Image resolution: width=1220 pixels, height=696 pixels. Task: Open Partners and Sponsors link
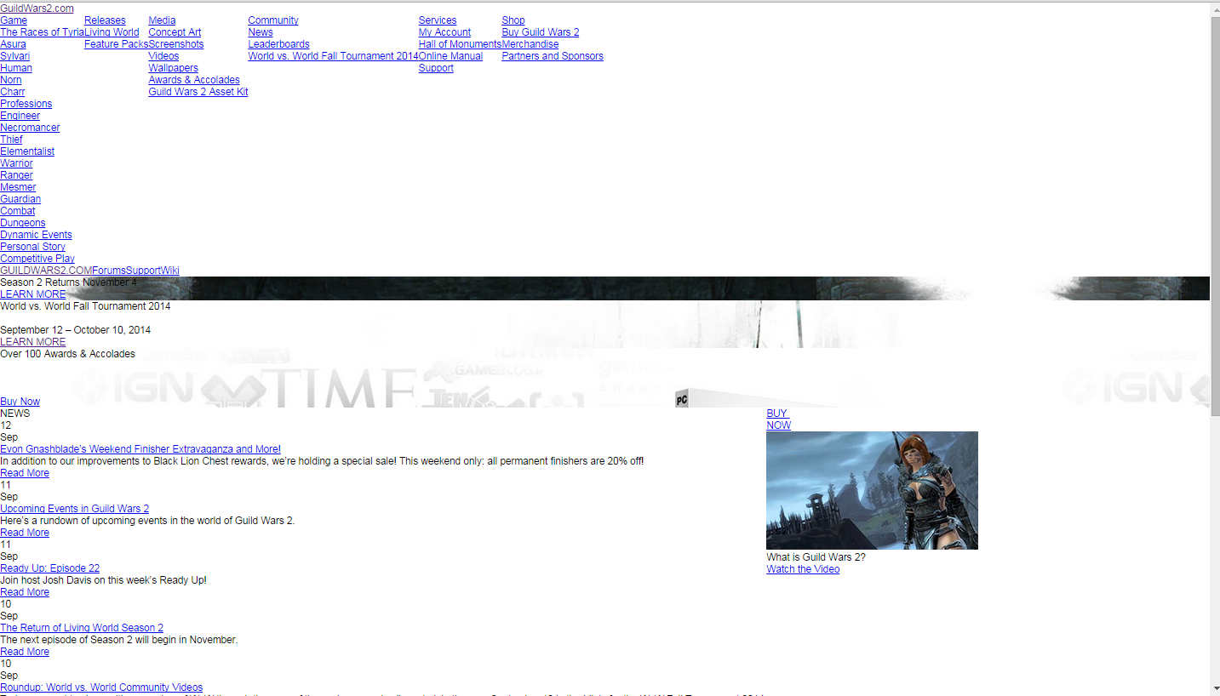click(553, 56)
